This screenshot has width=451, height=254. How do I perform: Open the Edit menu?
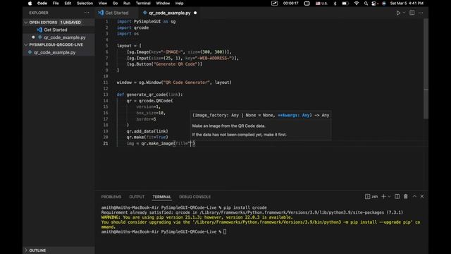pyautogui.click(x=68, y=4)
